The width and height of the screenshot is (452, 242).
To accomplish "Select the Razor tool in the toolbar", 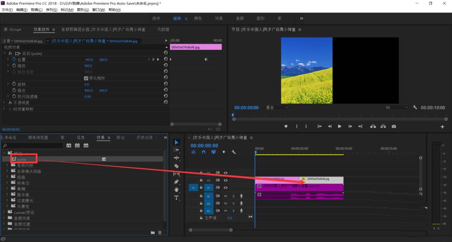I will (176, 166).
